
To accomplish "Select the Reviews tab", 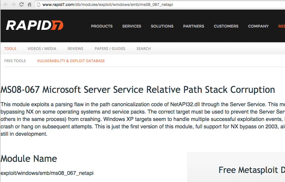I will pyautogui.click(x=76, y=49).
